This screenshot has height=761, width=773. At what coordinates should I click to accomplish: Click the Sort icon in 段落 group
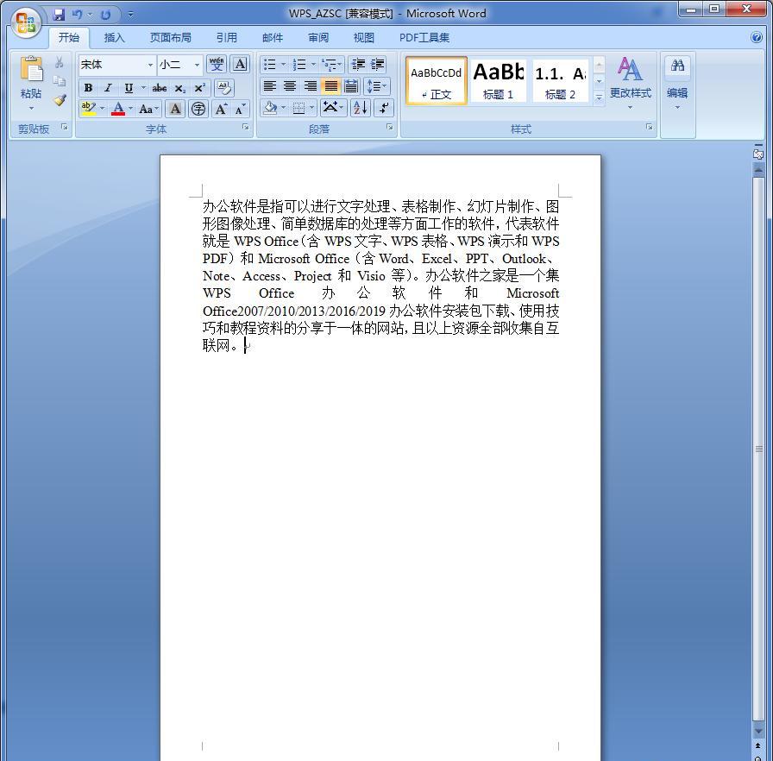click(360, 107)
